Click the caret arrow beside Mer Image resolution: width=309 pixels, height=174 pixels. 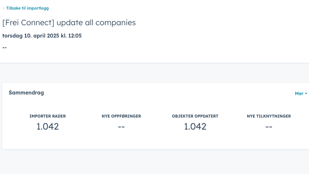306,94
